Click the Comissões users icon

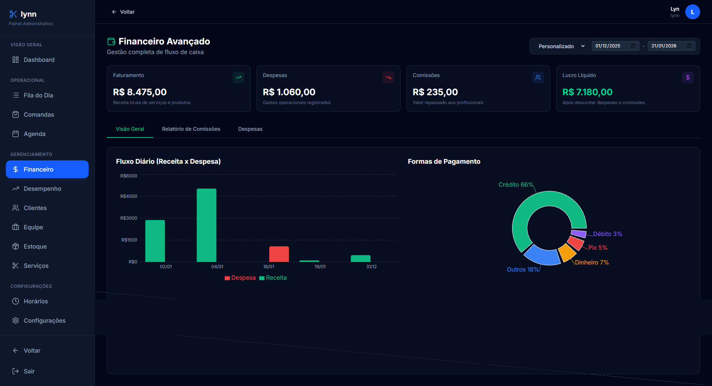538,77
